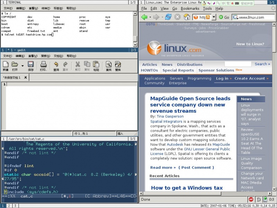This screenshot has height=208, width=277.
Task: Click the Create Account » link
Action: (251, 78)
